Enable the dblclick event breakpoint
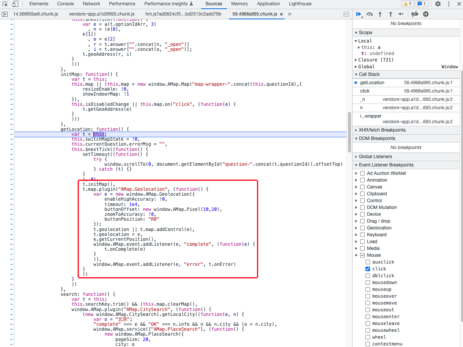The image size is (463, 347). coord(368,276)
